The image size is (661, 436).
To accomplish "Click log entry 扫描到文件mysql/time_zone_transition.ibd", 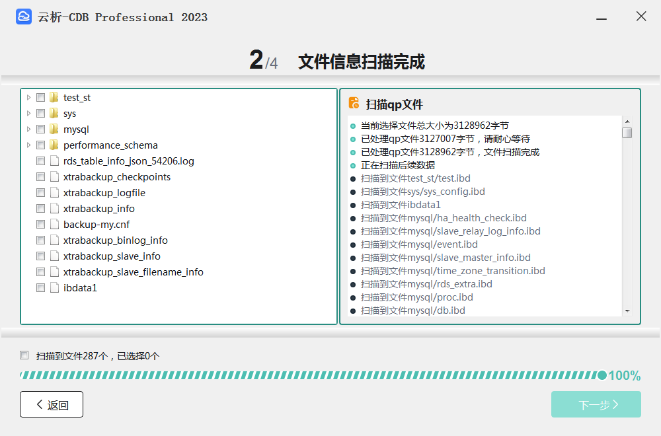I will tap(453, 271).
